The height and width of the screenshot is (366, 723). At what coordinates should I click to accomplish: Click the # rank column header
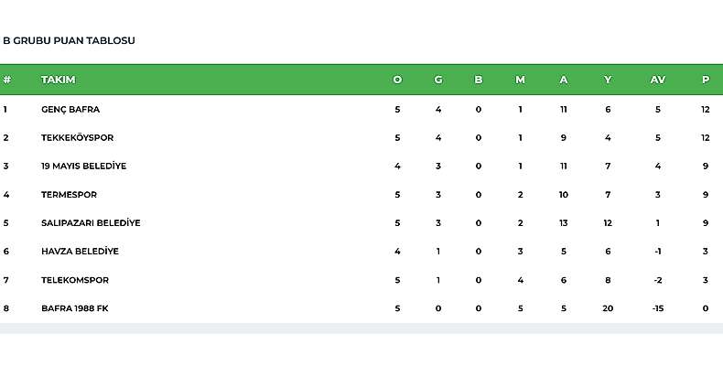pyautogui.click(x=6, y=80)
